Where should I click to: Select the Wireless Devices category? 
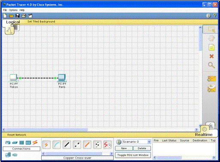pyautogui.click(x=28, y=142)
